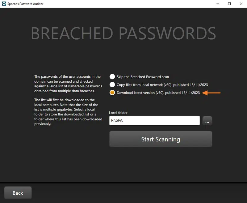This screenshot has height=203, width=247.
Task: Click the Specops Password Auditor app icon
Action: tap(4, 4)
